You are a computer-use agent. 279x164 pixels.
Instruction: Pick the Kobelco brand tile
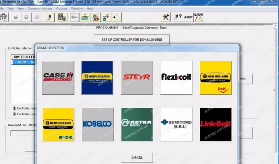(x=97, y=124)
